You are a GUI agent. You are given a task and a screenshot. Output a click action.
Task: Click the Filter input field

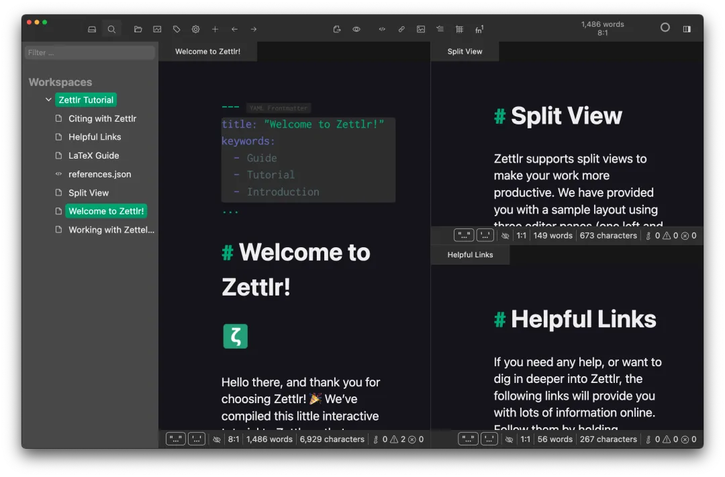point(90,53)
